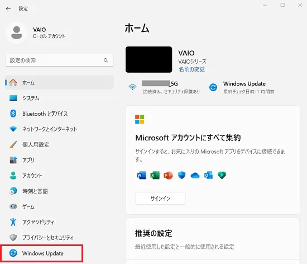This screenshot has height=264, width=307.
Task: Click the アクセシビリティ figure icon
Action: point(13,222)
